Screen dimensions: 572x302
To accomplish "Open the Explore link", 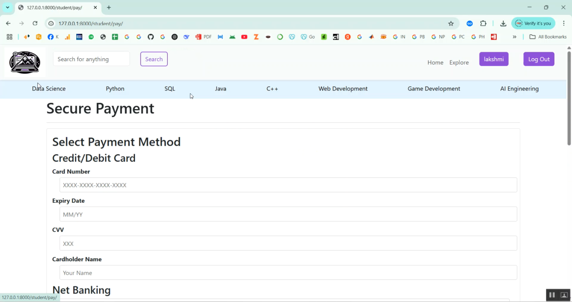I will (x=459, y=62).
